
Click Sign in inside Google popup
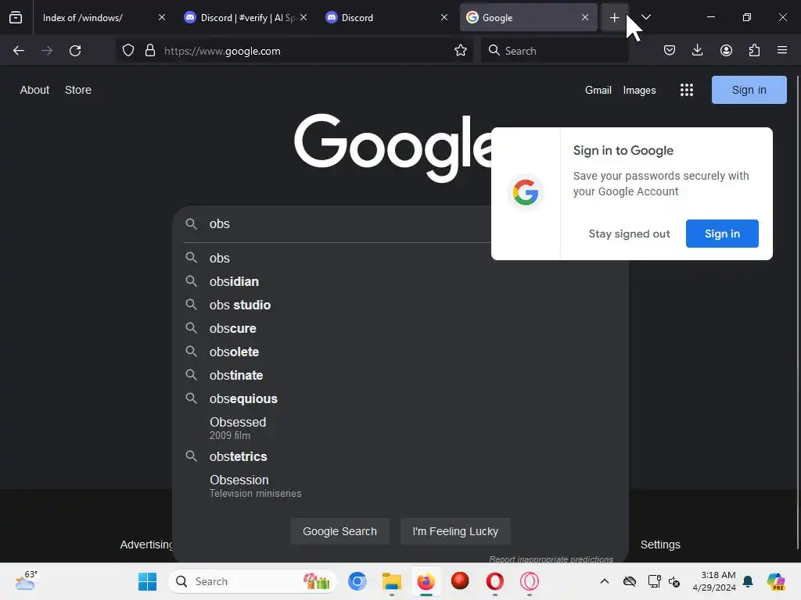point(722,234)
